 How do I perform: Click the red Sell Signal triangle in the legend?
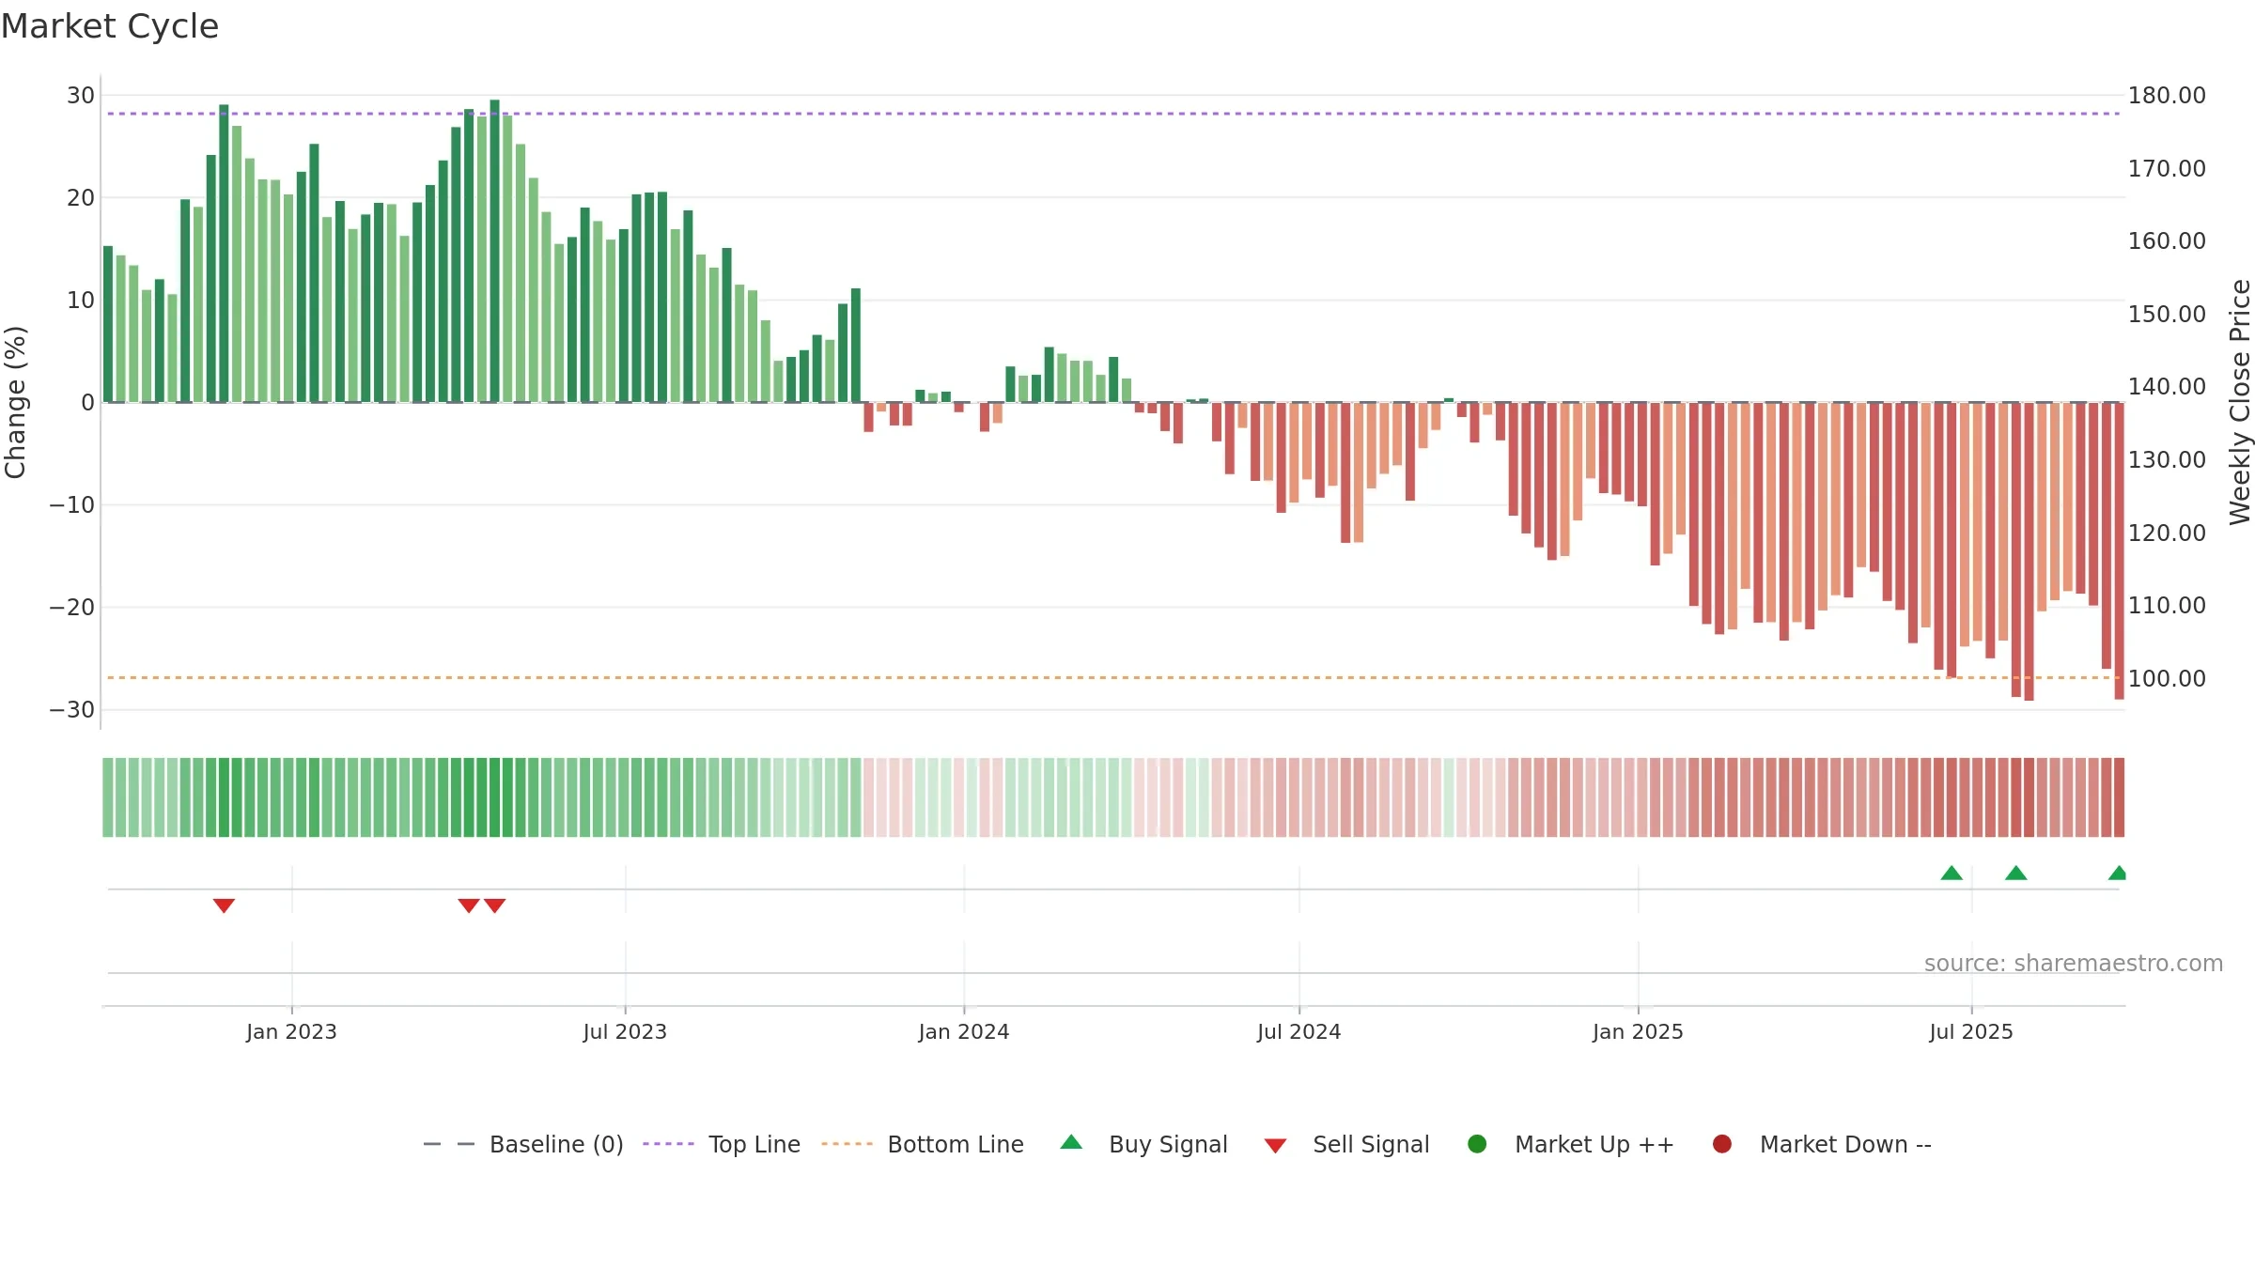(x=1275, y=1146)
